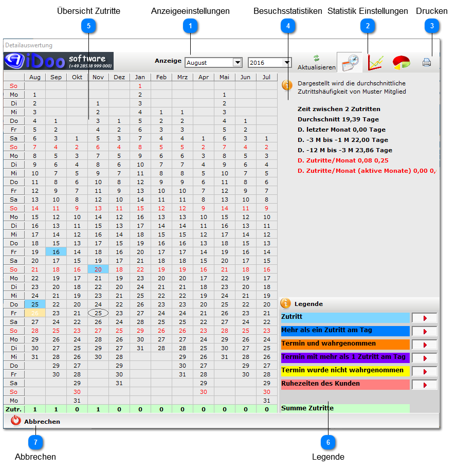Click arrow for Termin wurde nicht wahrgenommen
456x470 pixels.
(x=424, y=371)
